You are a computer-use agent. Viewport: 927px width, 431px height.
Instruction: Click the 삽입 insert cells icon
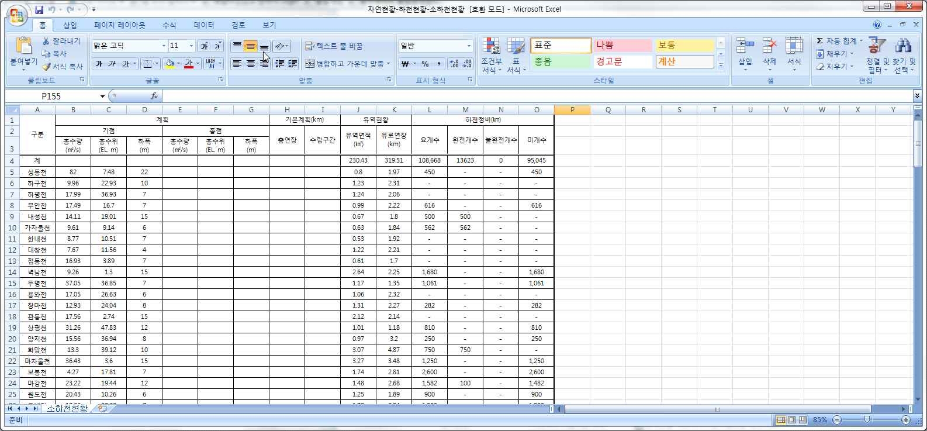point(745,46)
